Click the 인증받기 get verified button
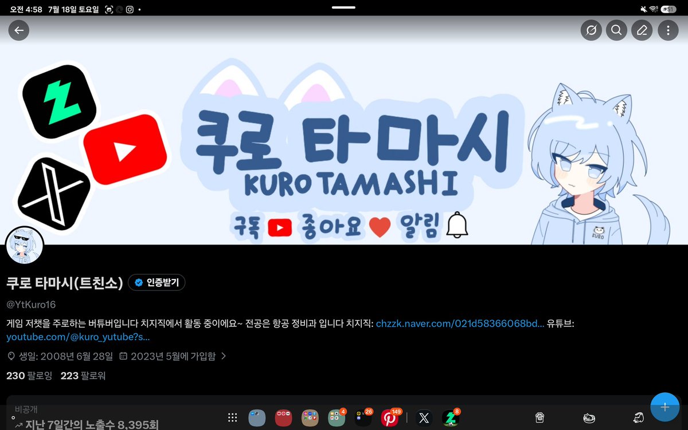Screen dimensions: 688x430 pos(157,282)
